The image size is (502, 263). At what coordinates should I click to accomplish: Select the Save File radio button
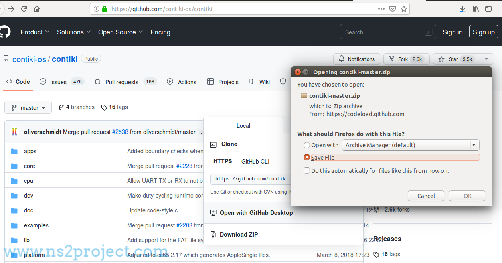307,158
